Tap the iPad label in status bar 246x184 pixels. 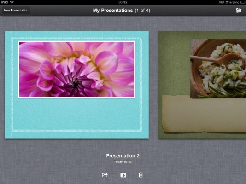pyautogui.click(x=4, y=2)
